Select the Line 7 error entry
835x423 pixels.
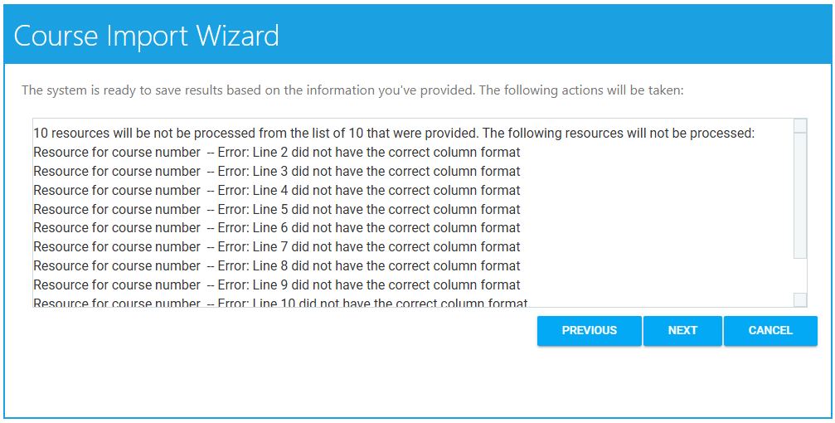(277, 247)
